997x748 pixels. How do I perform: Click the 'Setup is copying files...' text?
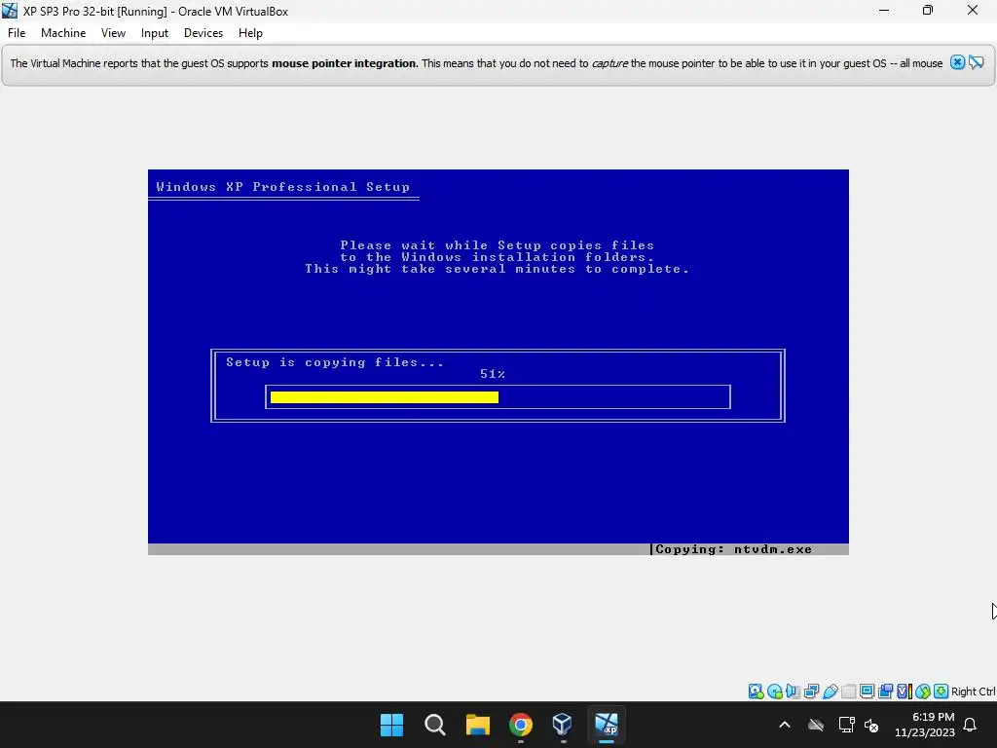[335, 362]
